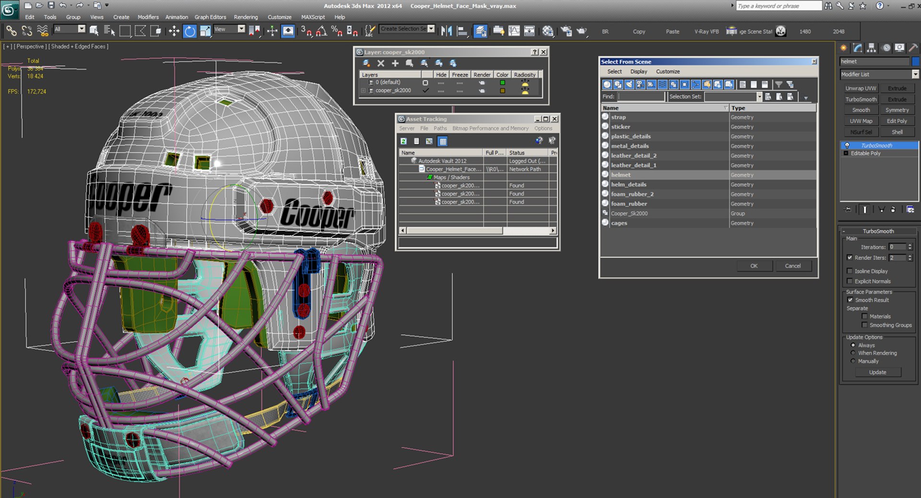Change cooper_sk2000 layer color swatch
Screen dimensions: 921x498
pos(502,91)
